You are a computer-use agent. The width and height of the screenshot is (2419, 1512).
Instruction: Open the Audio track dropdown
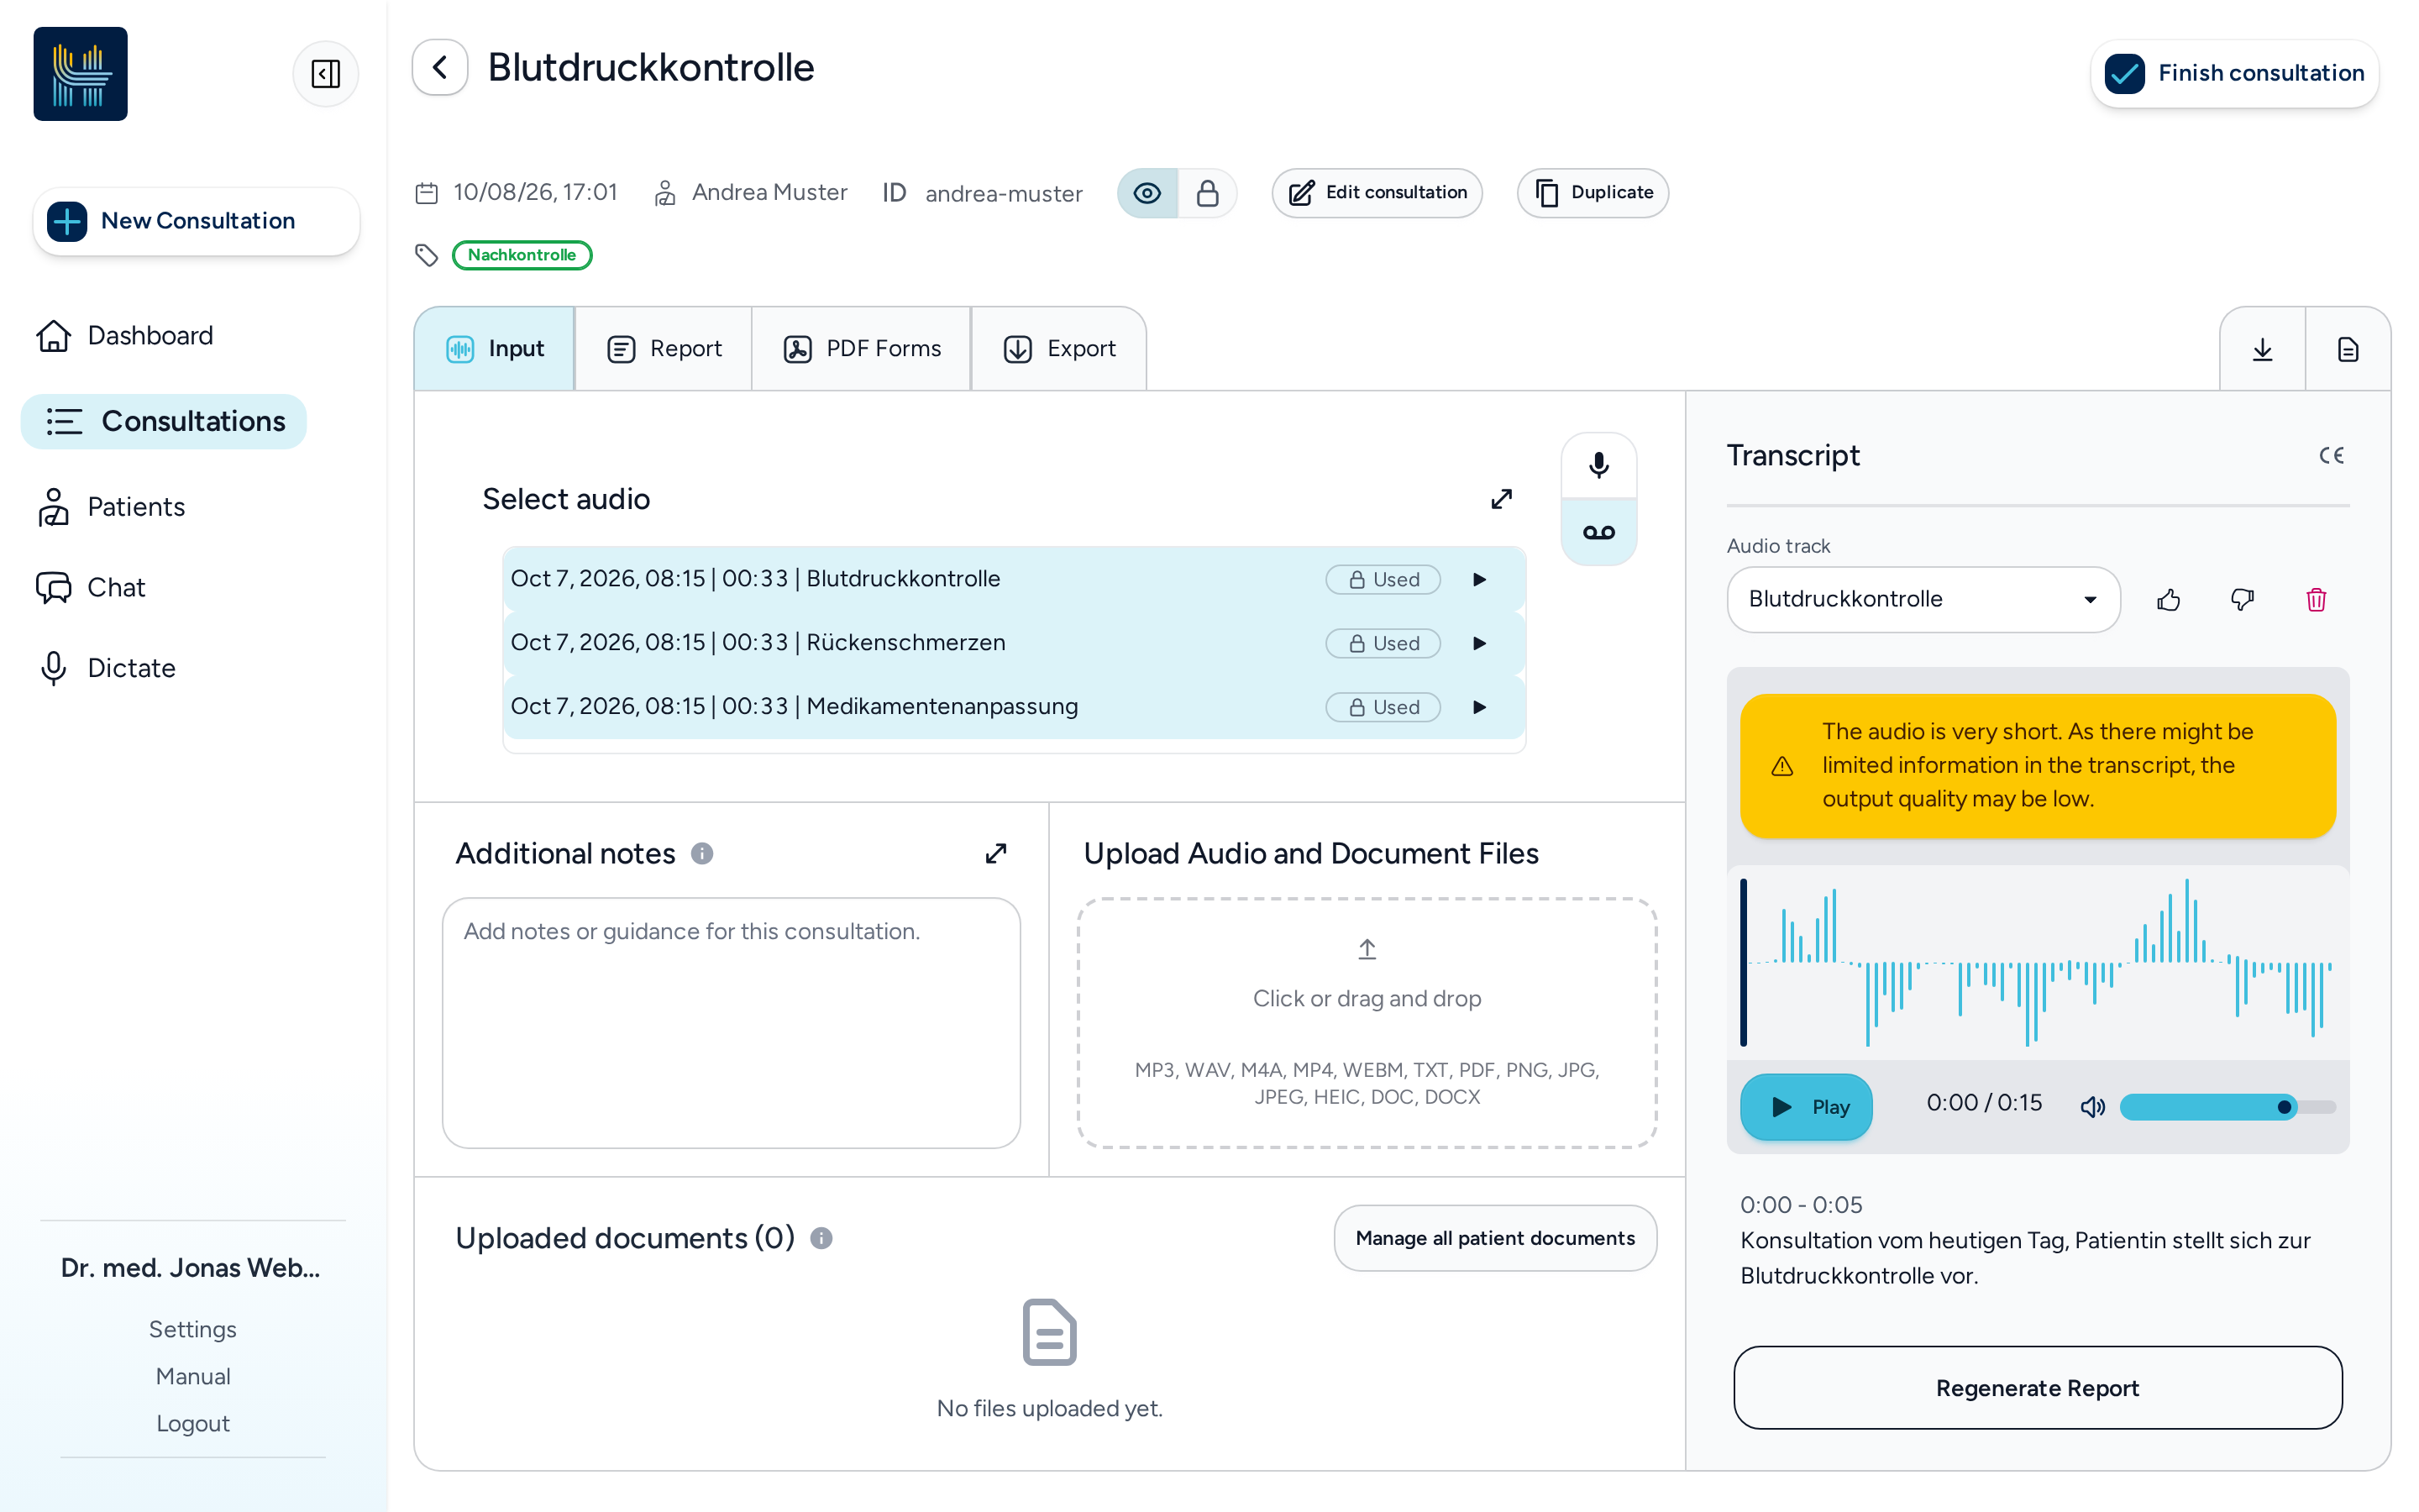[x=1923, y=599]
